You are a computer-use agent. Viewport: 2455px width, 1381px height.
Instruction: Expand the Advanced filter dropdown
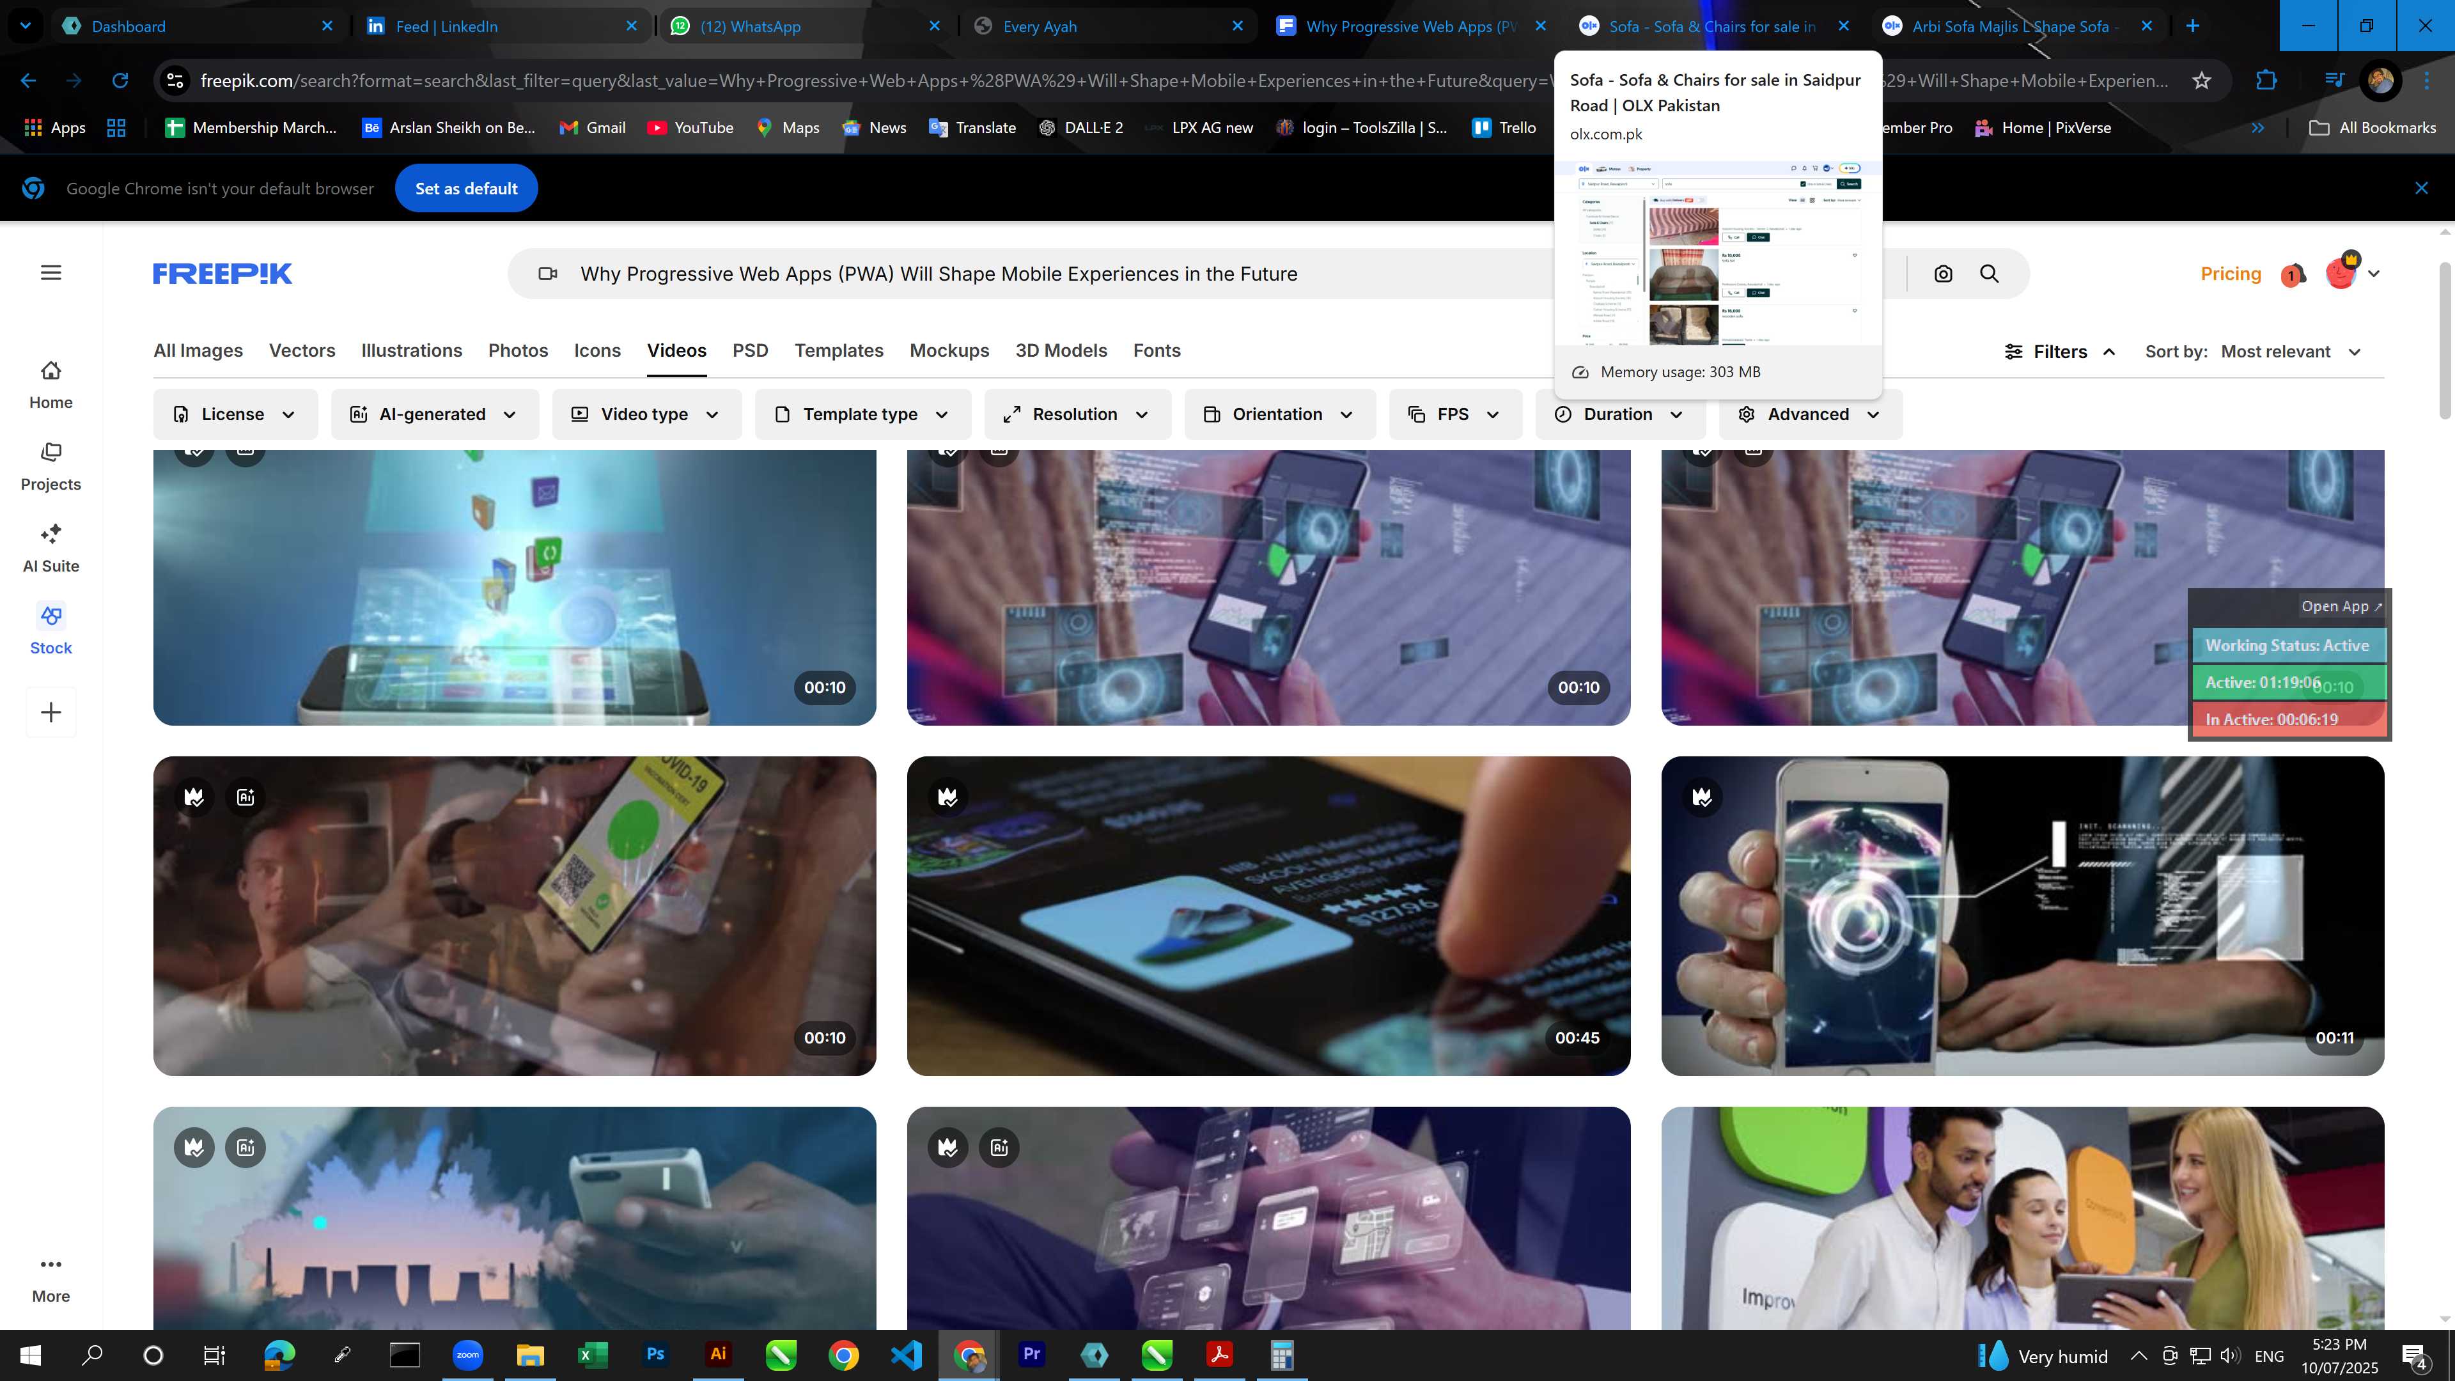point(1810,414)
